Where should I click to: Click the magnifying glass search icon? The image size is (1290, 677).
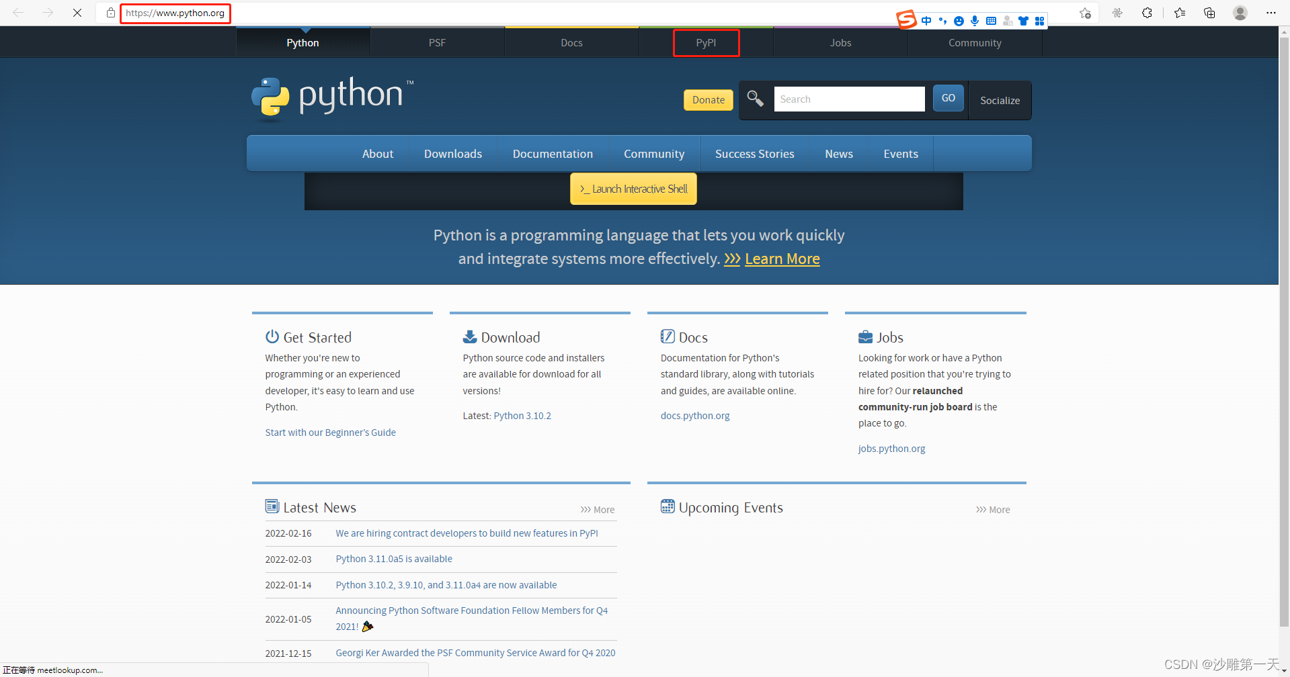[755, 99]
